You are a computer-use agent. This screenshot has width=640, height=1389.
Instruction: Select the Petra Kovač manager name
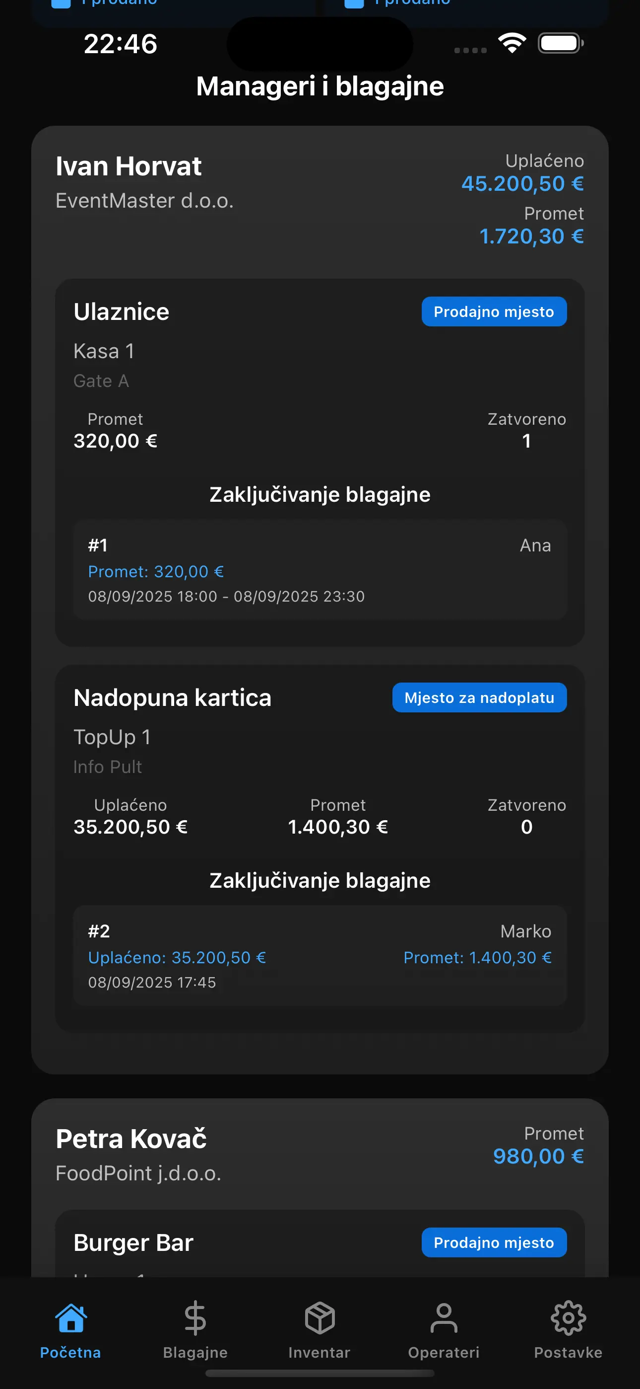tap(131, 1139)
